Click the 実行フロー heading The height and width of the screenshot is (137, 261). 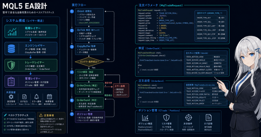[x=79, y=5]
